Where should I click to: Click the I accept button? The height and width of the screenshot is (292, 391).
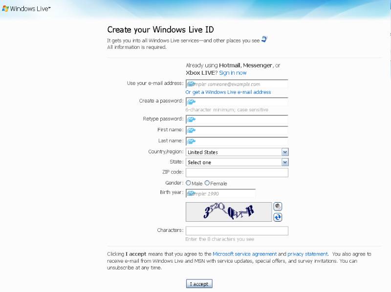click(199, 284)
